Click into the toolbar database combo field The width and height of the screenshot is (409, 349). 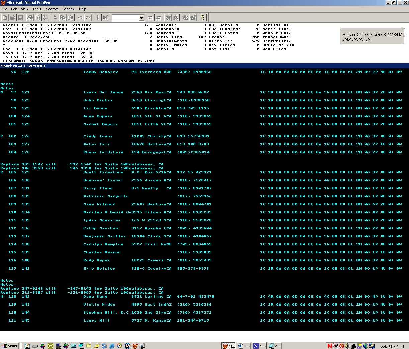125,18
